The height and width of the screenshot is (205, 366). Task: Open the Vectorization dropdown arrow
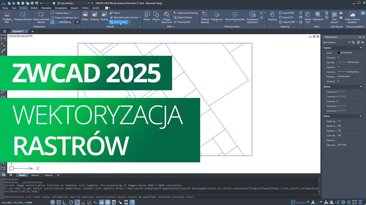pos(129,22)
